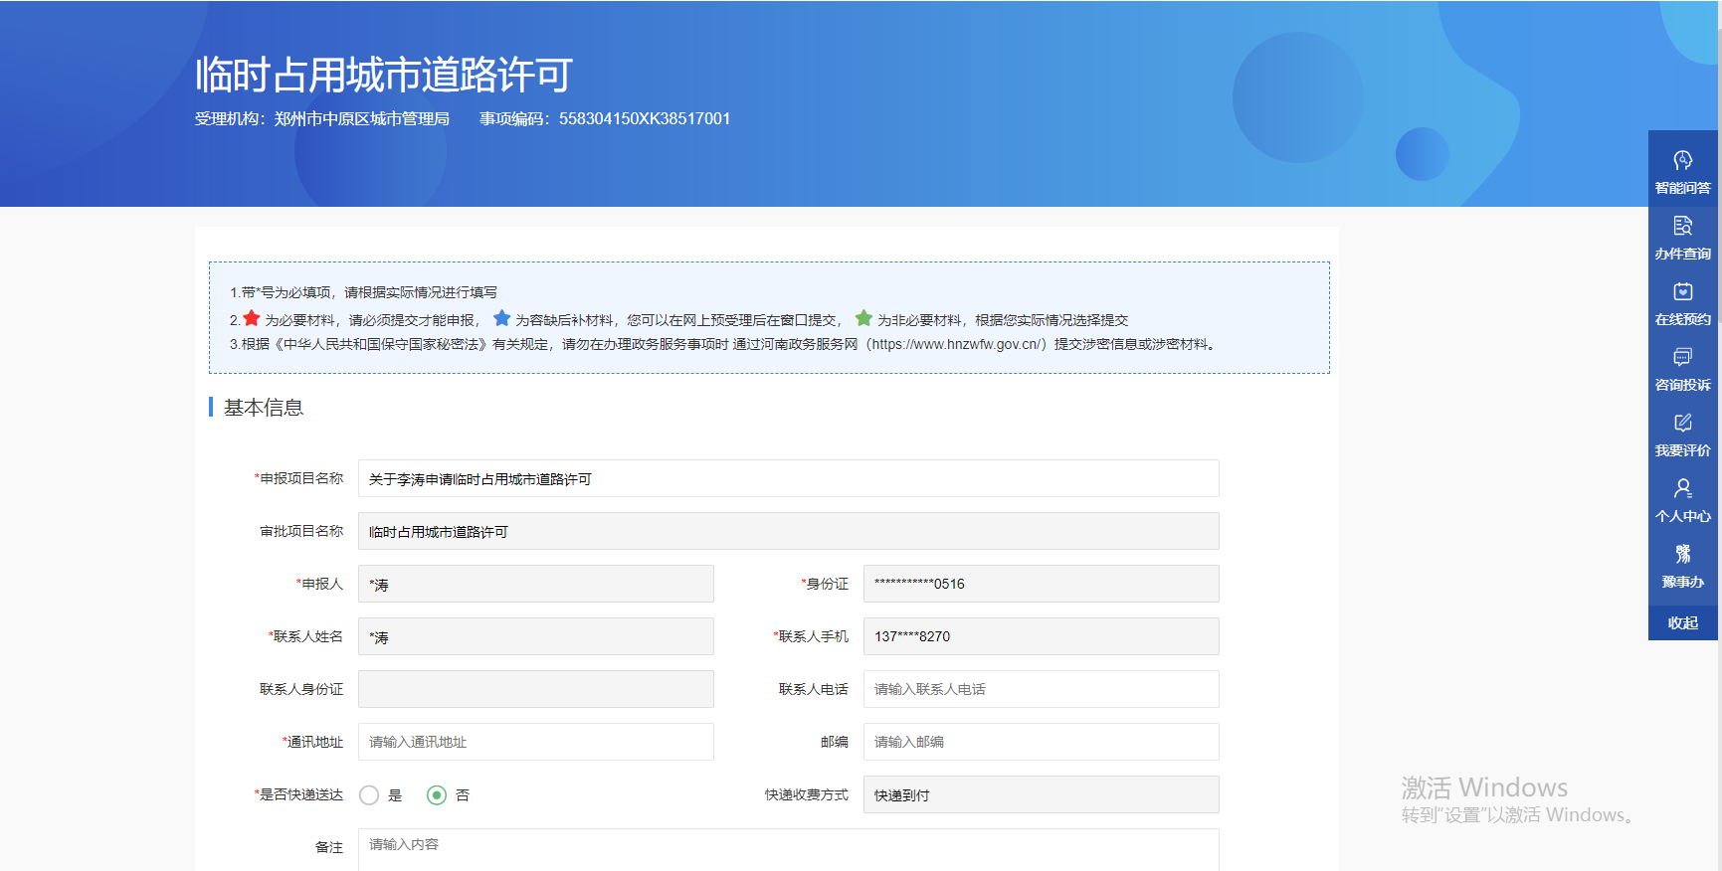Go to 个人中心 personal center
1722x871 pixels.
pyautogui.click(x=1682, y=499)
